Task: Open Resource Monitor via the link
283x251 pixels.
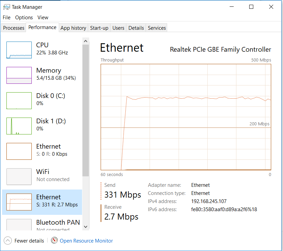Action: tap(86, 241)
